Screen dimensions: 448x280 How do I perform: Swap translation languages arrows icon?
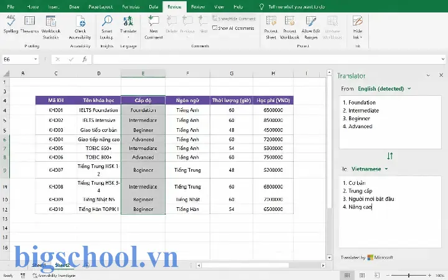(x=390, y=156)
